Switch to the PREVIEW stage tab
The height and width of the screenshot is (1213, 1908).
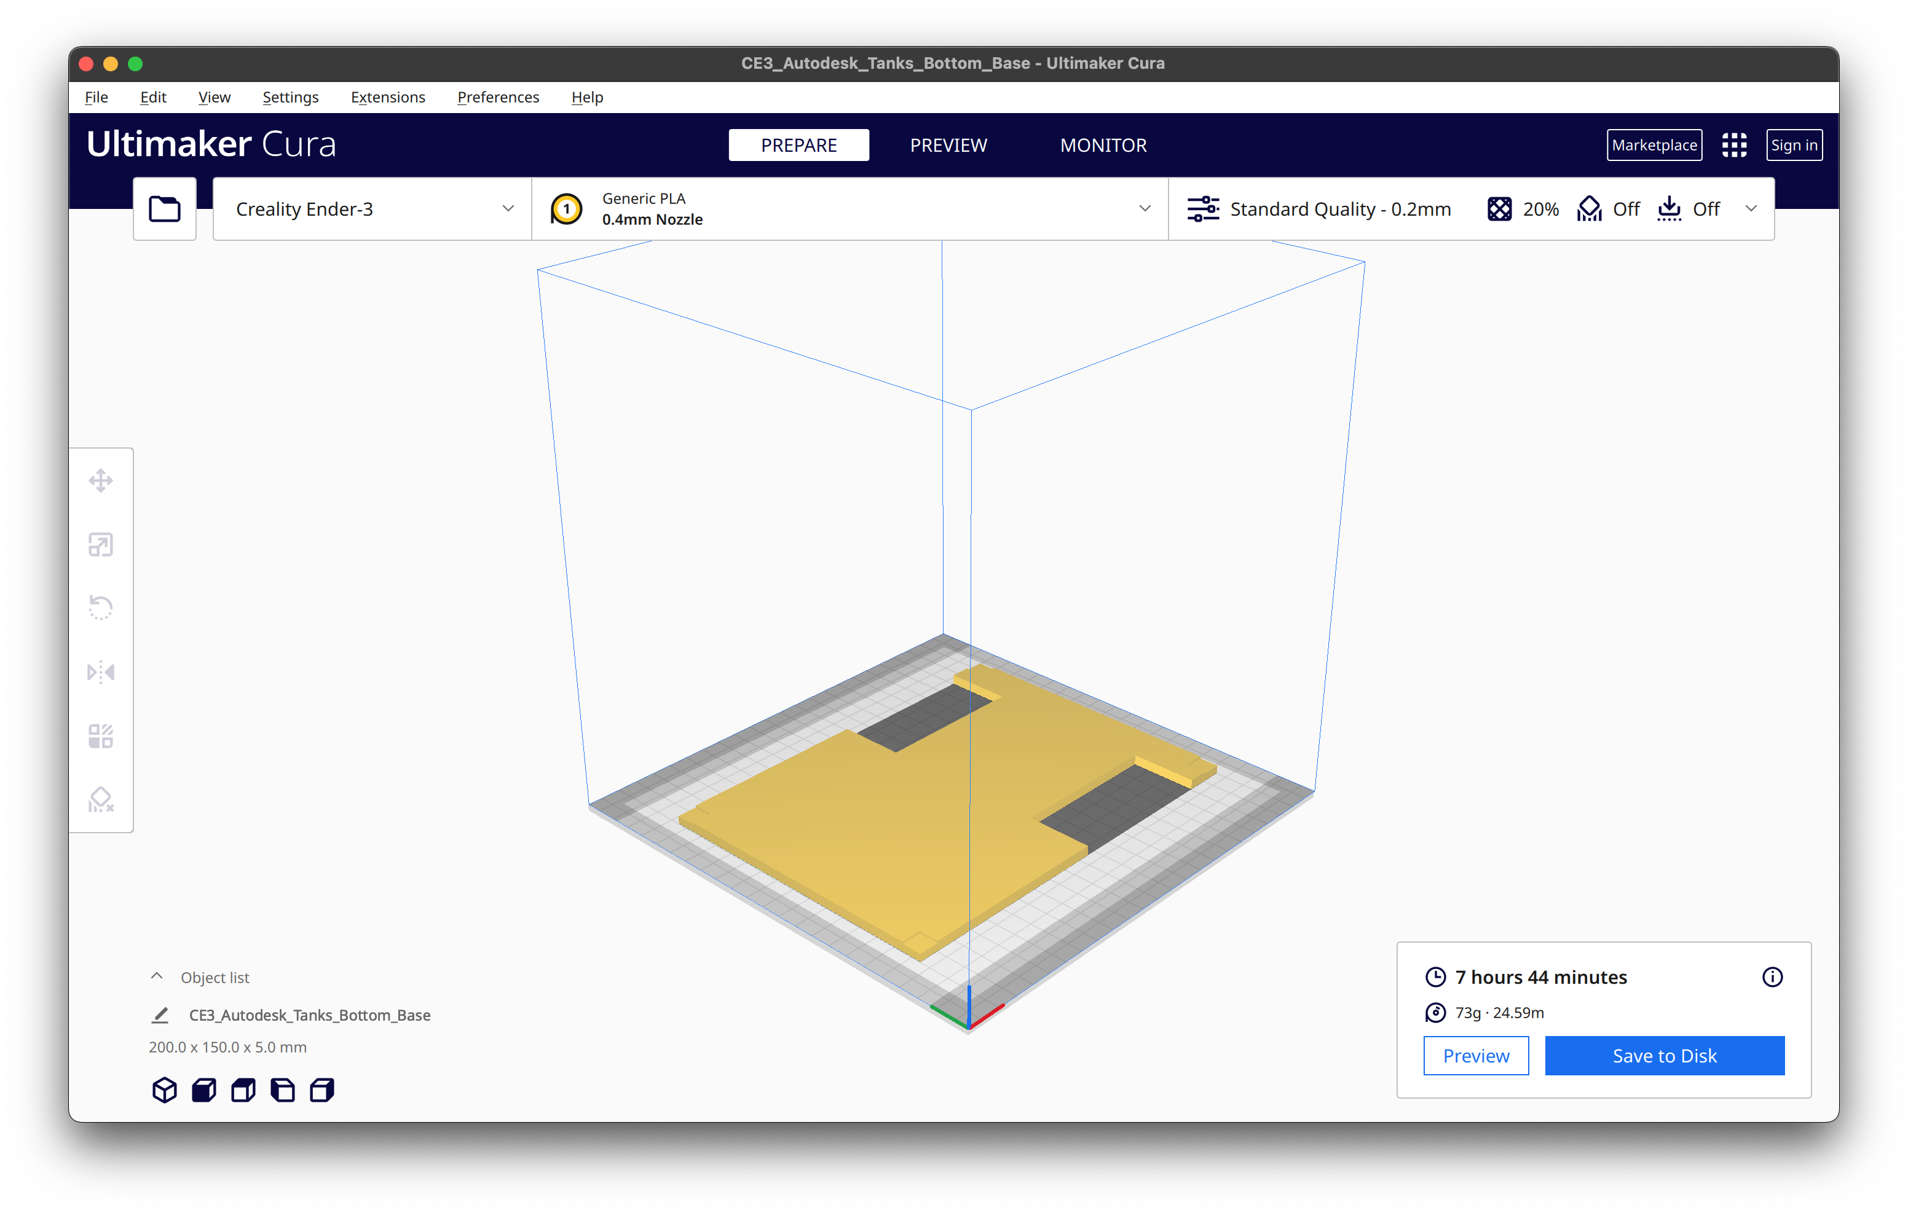coord(948,145)
